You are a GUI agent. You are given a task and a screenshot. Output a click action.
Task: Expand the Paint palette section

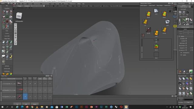click(x=7, y=31)
